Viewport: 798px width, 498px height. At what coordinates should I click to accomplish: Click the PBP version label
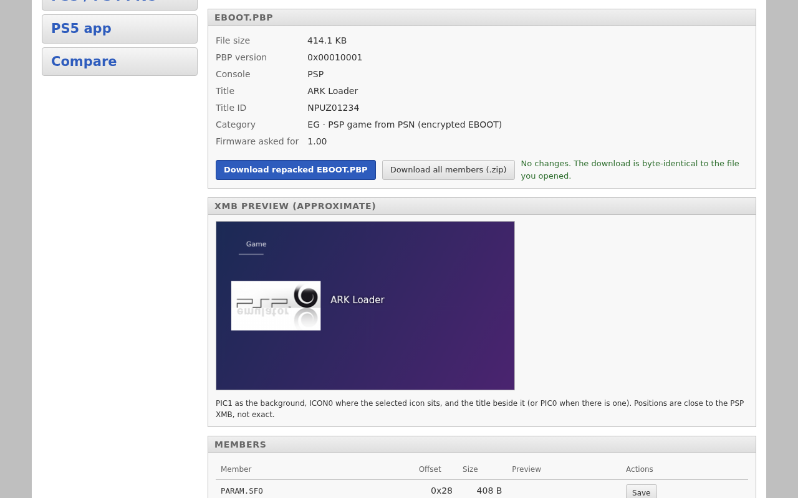point(241,57)
